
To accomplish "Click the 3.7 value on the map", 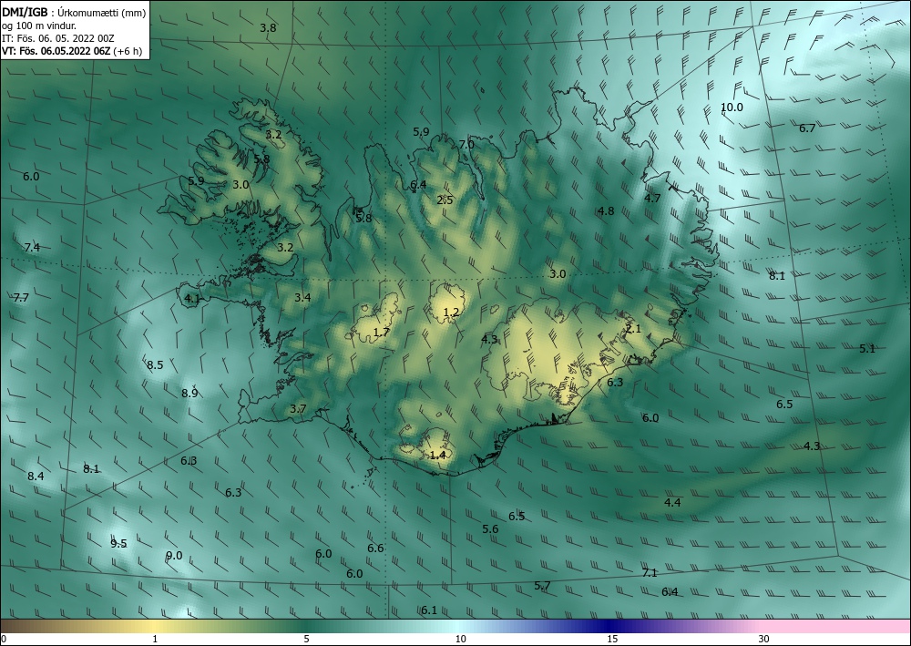I will coord(298,409).
